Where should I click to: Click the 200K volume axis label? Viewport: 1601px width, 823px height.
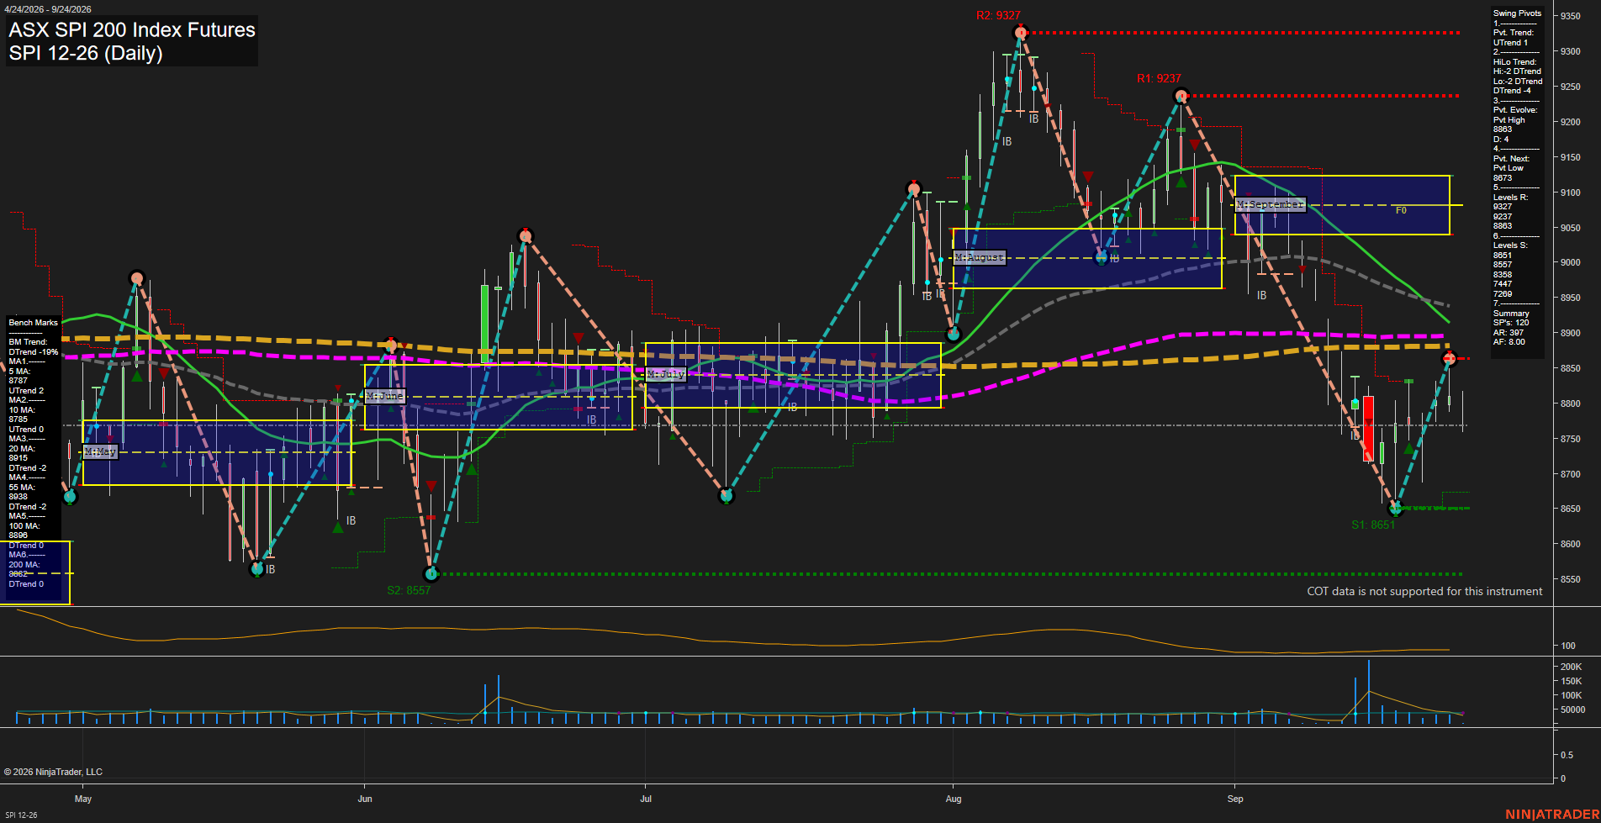tap(1571, 667)
